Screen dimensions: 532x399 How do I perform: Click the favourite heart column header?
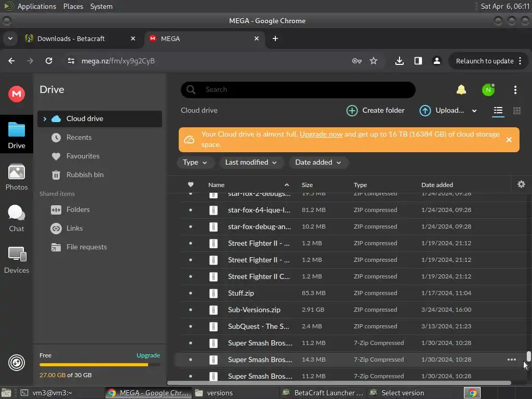click(191, 184)
